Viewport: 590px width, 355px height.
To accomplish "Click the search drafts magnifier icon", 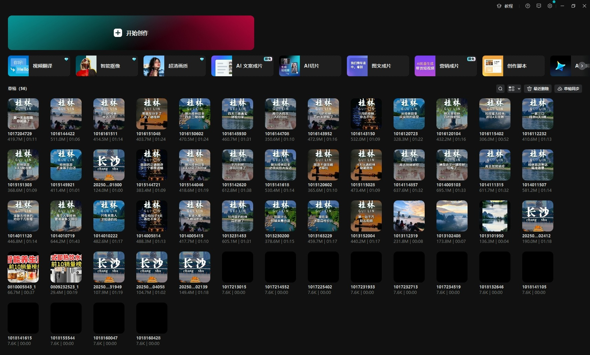I will click(x=500, y=89).
